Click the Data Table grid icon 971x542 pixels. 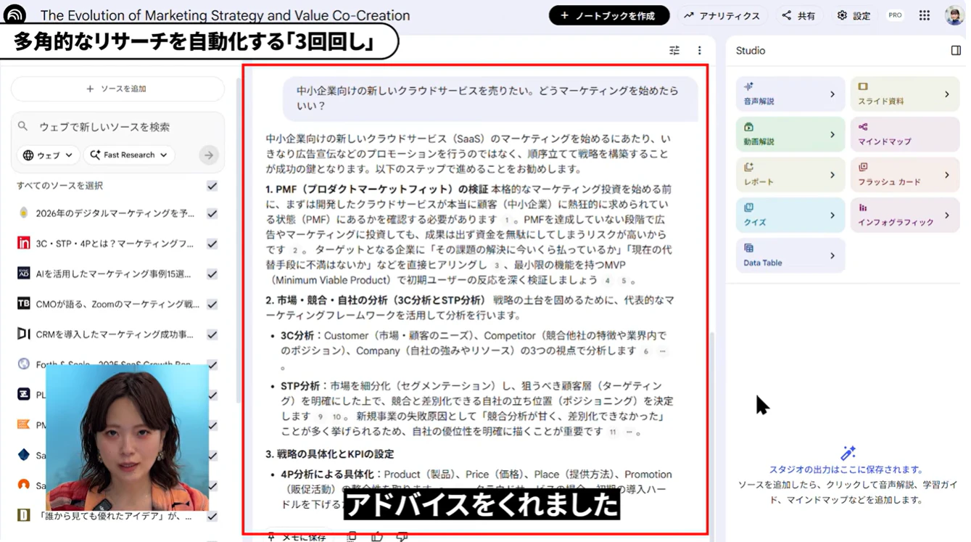point(748,248)
